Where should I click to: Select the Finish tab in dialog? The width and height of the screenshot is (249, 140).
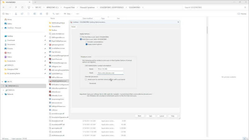pos(73,27)
